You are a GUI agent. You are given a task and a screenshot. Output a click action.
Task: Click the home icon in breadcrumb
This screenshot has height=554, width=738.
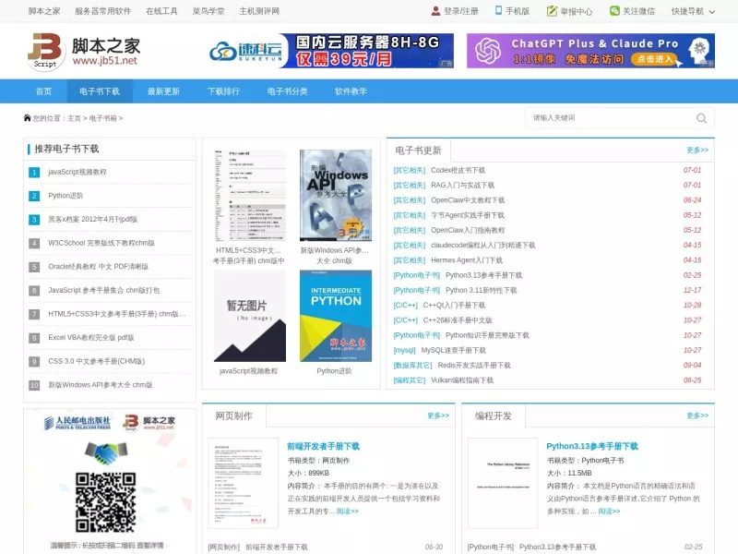click(28, 118)
